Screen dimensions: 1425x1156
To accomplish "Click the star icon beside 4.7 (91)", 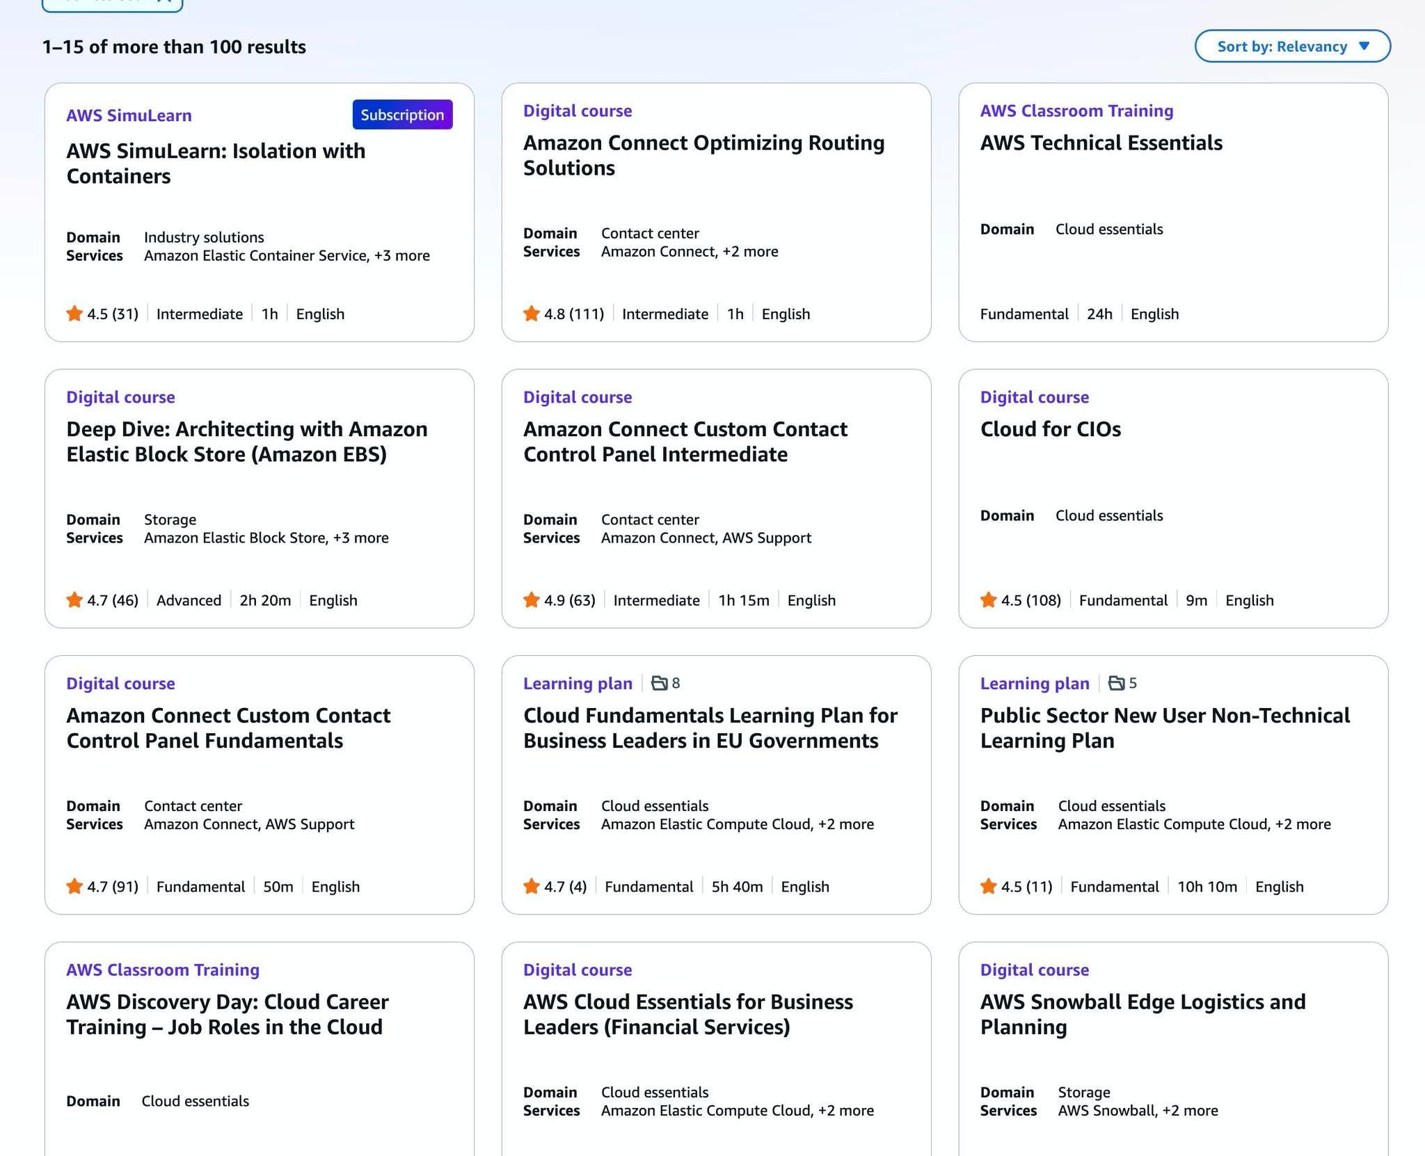I will click(74, 887).
